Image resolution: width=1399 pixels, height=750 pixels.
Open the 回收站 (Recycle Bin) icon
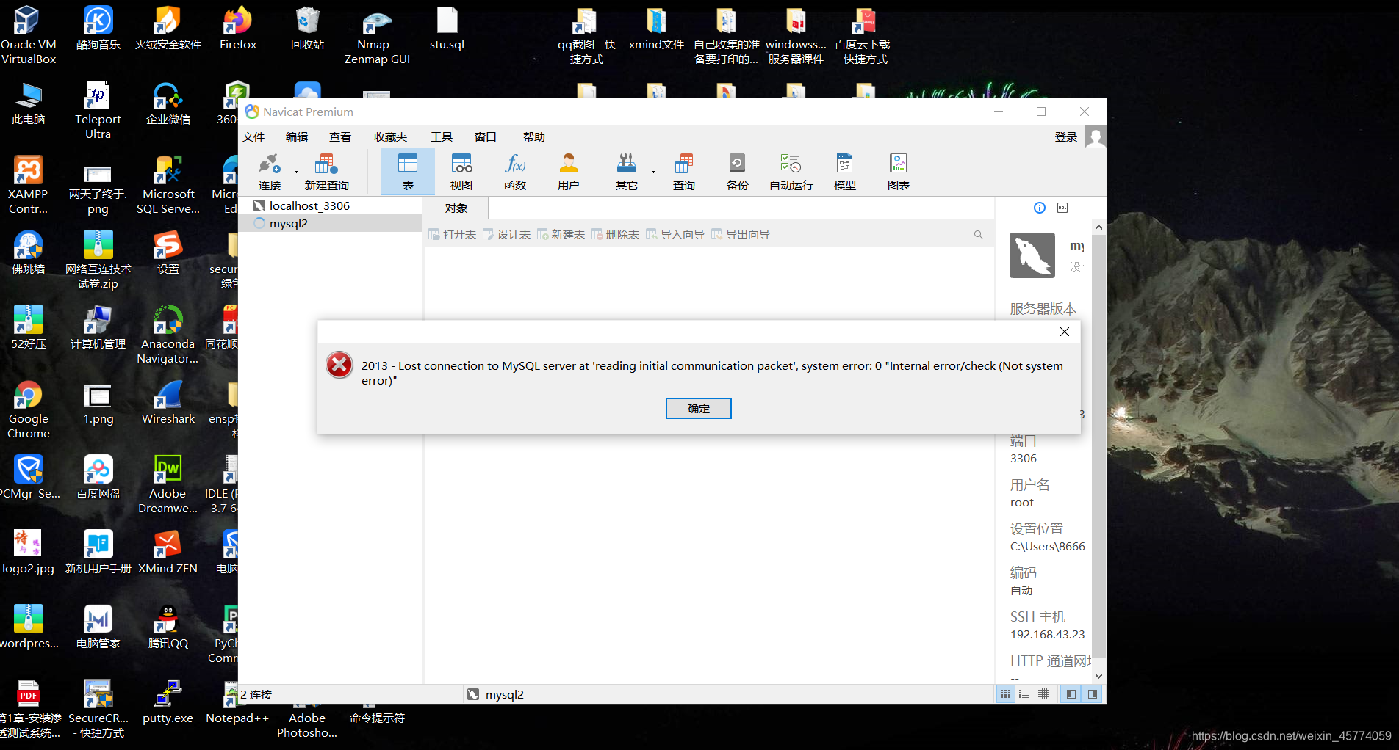[x=307, y=29]
